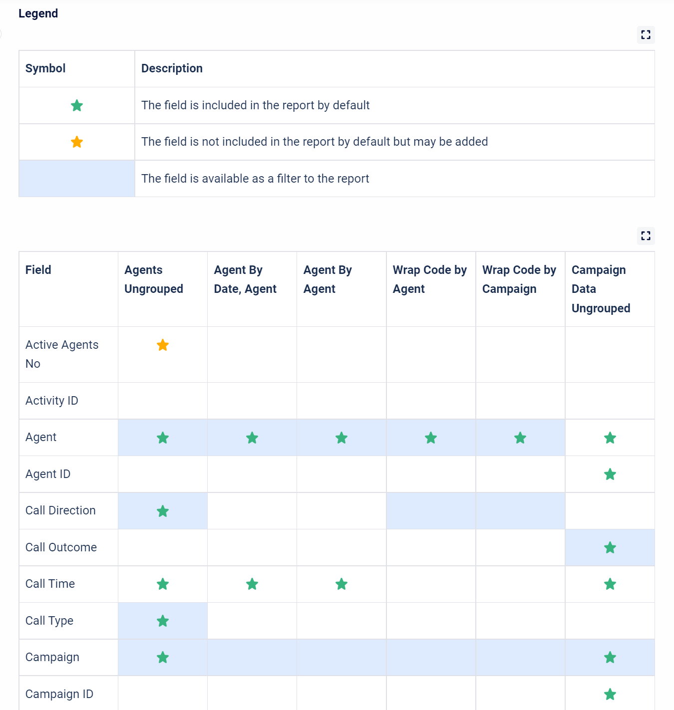Click the Agents Ungrouped column header
This screenshot has width=674, height=710.
154,279
